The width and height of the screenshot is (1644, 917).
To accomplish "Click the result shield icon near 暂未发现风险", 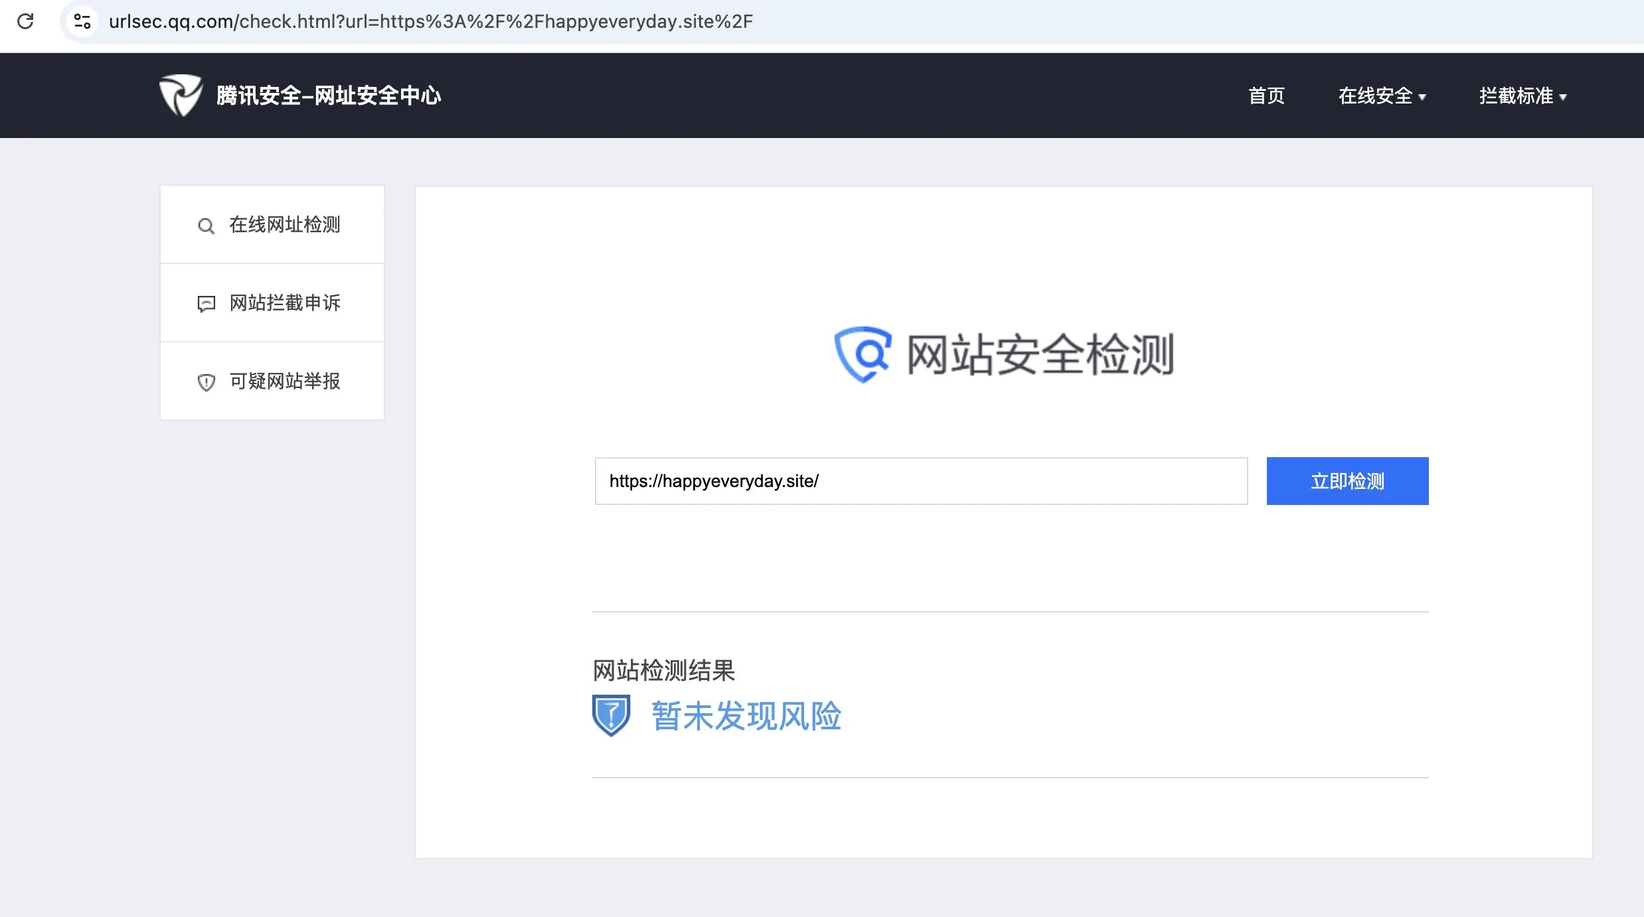I will (611, 715).
